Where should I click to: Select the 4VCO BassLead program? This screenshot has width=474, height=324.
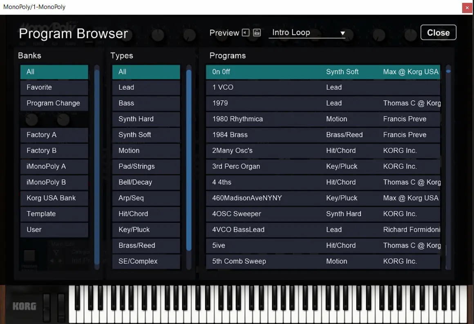[x=323, y=230]
